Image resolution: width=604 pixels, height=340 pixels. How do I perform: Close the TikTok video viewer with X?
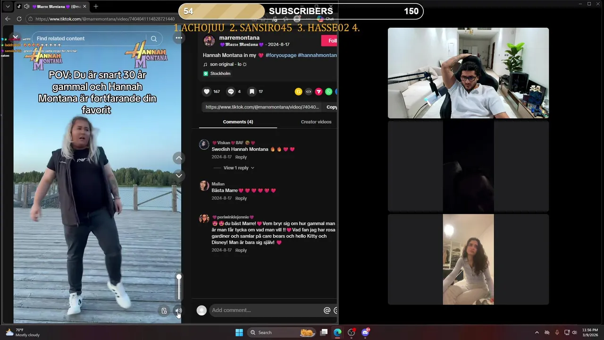16,37
